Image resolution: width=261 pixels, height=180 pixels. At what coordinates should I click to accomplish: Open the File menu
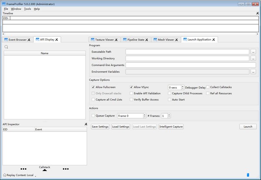tap(6, 9)
